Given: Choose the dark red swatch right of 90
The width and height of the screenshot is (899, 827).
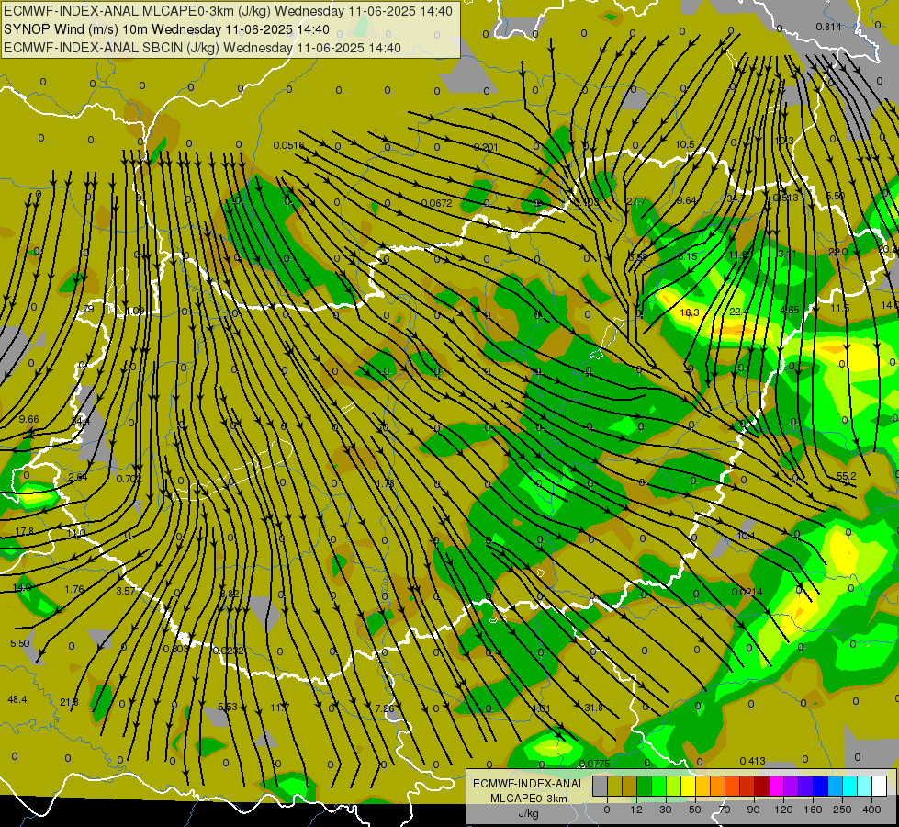Looking at the screenshot, I should [x=761, y=786].
